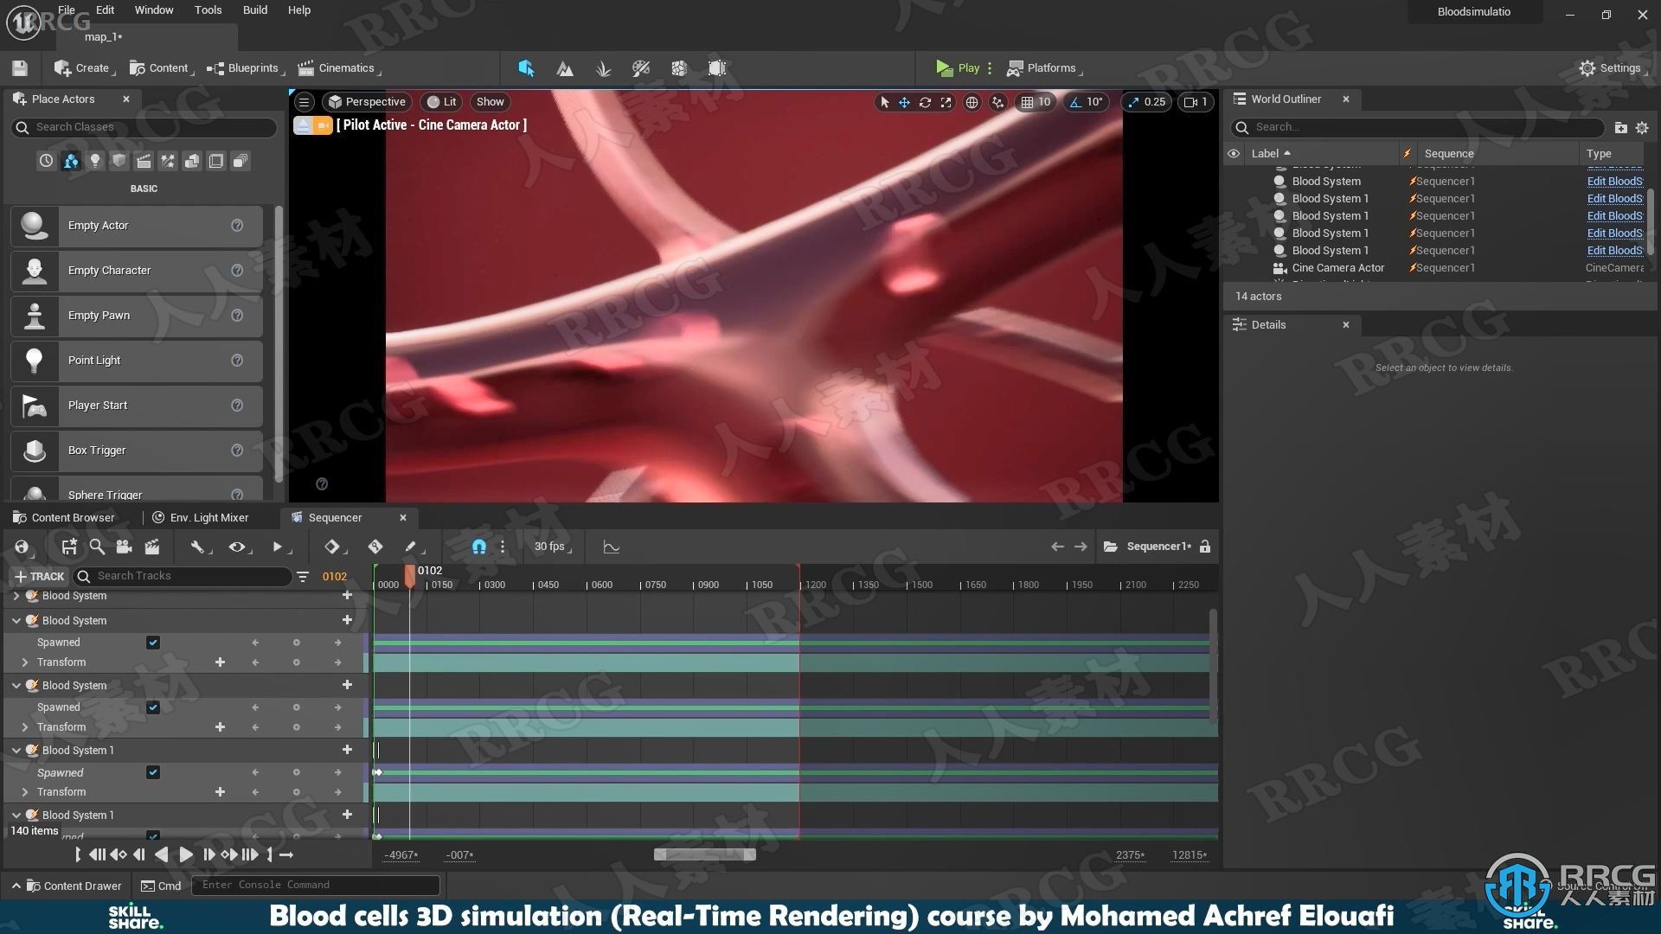The height and width of the screenshot is (934, 1661).
Task: Switch to Env. Light Mixer tab
Action: [x=201, y=518]
